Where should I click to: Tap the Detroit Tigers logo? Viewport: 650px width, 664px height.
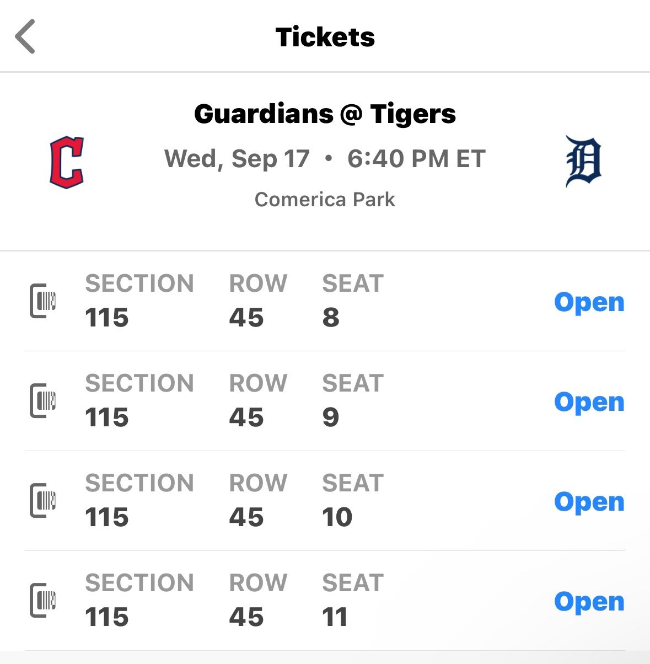tap(583, 162)
